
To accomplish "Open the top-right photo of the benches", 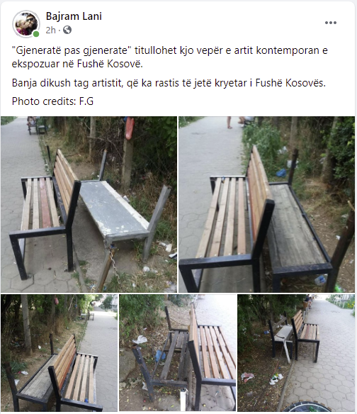I will click(x=267, y=204).
